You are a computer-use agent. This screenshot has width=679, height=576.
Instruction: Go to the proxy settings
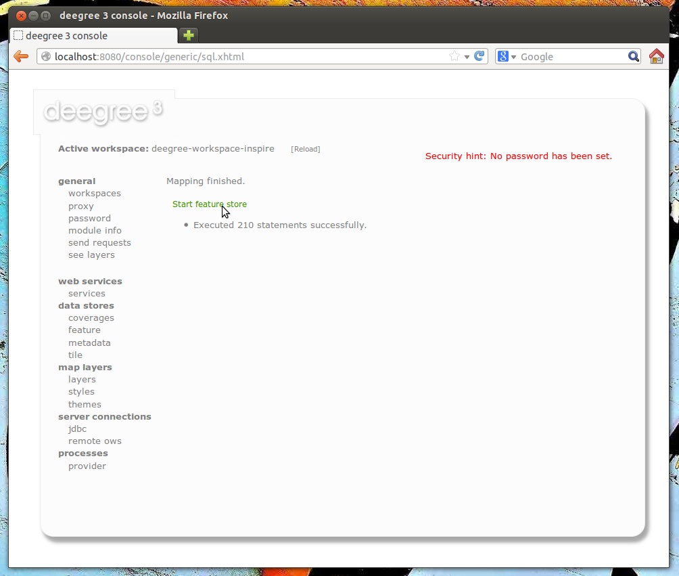coord(81,206)
